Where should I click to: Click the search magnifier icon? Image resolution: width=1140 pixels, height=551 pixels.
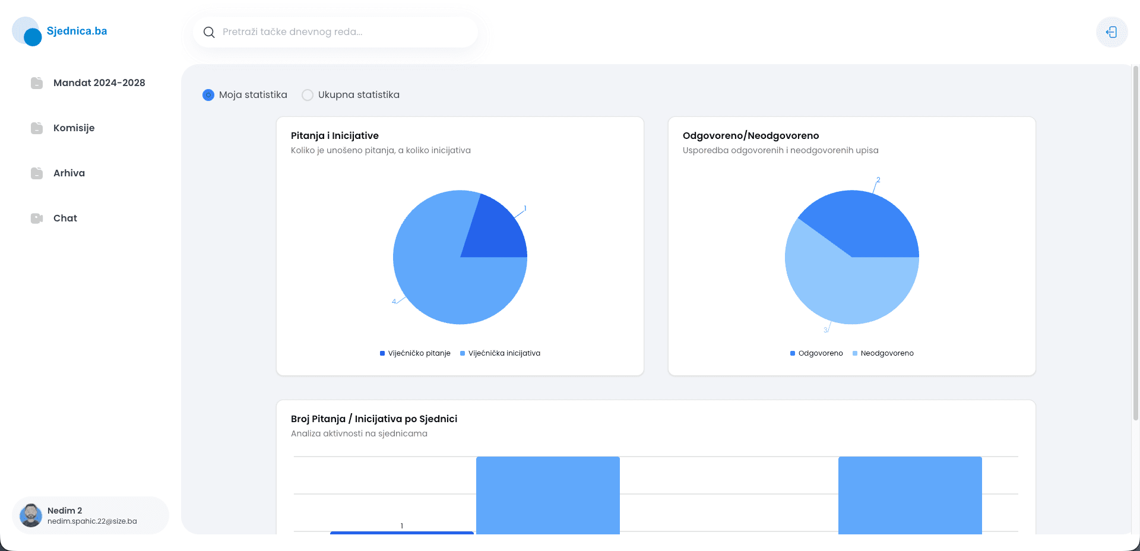click(x=208, y=32)
